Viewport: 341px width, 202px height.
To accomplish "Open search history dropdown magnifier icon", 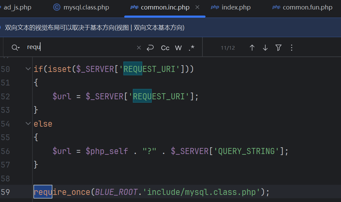I will tap(15, 48).
